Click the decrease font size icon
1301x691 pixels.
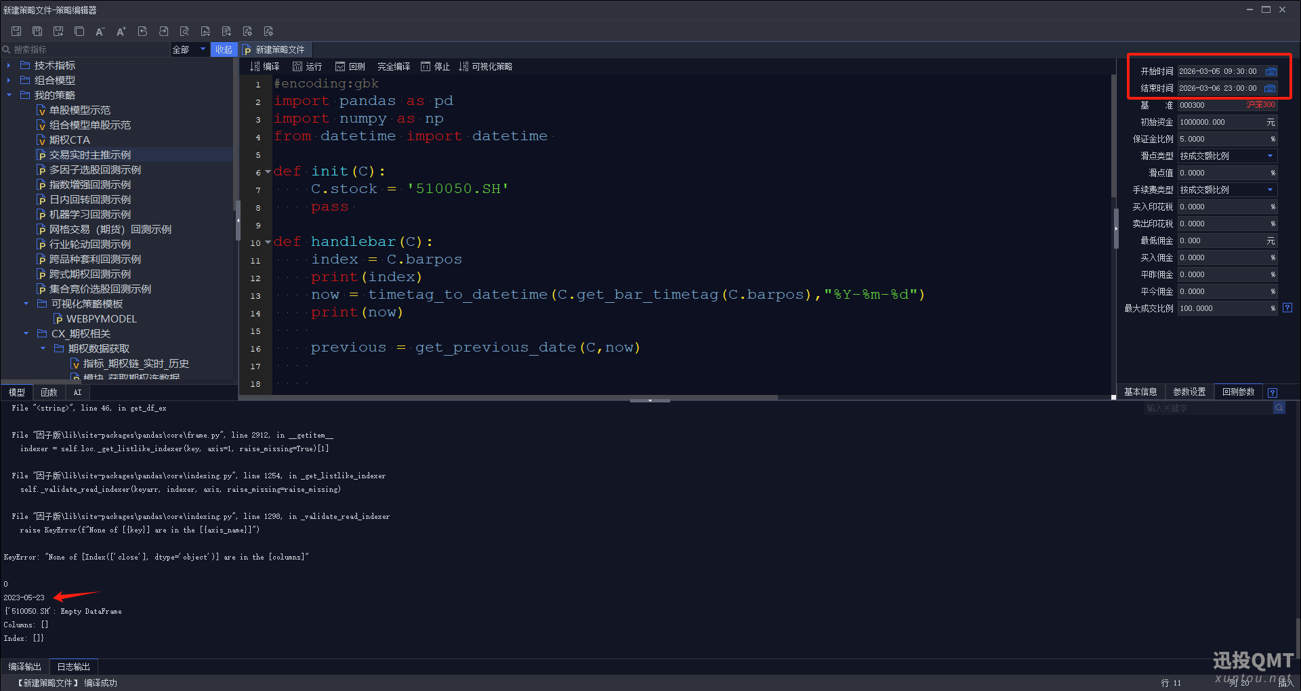[x=100, y=31]
